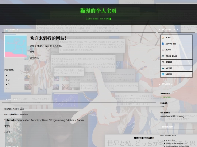Click the gamepad icon beside GAMES
The image size is (197, 147).
click(163, 62)
